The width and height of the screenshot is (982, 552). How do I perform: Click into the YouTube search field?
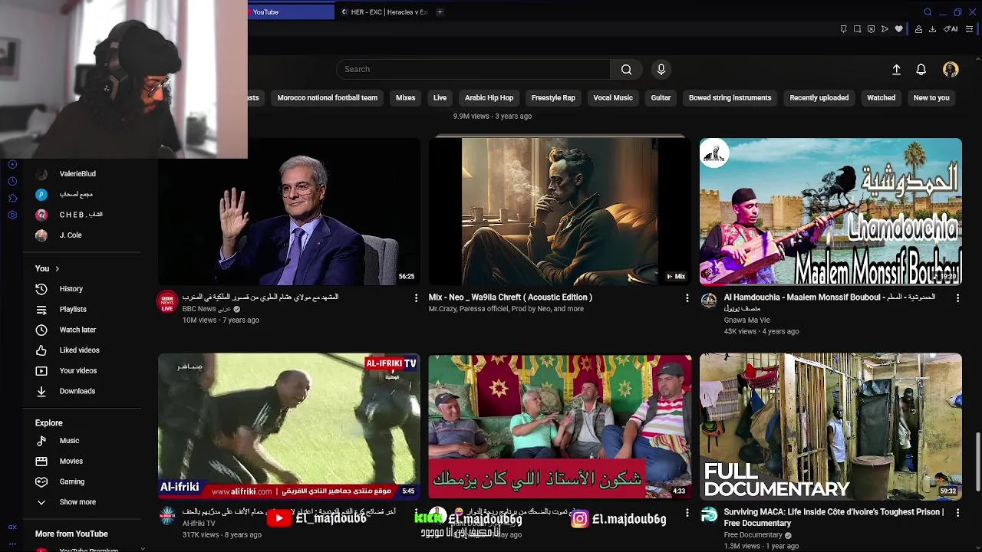[x=473, y=69]
